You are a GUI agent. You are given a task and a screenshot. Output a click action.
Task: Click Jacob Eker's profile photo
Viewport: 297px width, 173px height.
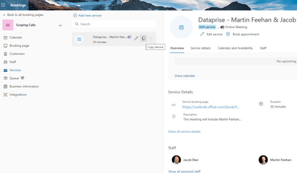pos(176,160)
